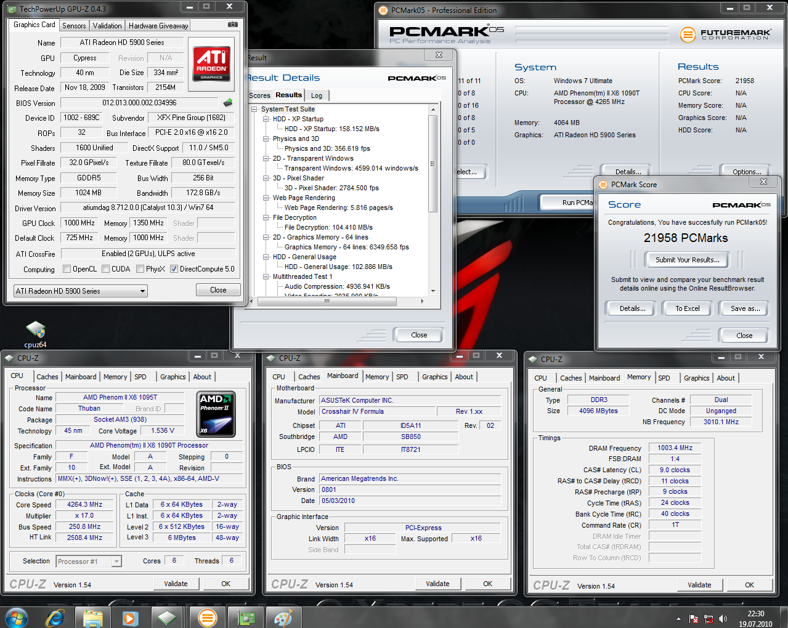
Task: Collapse the Physics and 3D node
Action: click(266, 139)
